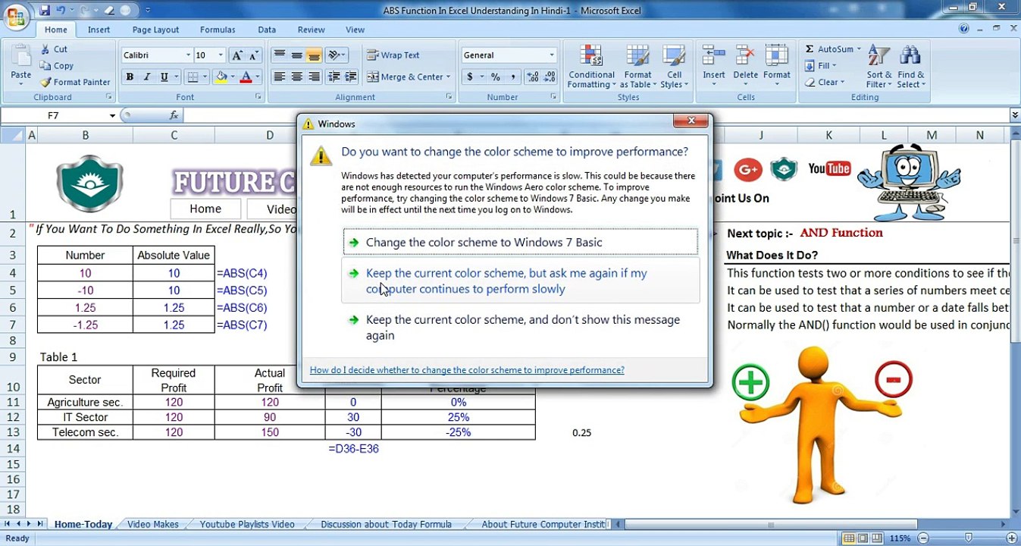The height and width of the screenshot is (546, 1021).
Task: Choose Change the color scheme to Windows 7 Basic
Action: tap(520, 243)
